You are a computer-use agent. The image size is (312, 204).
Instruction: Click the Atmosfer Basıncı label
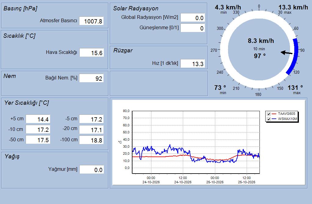58,20
